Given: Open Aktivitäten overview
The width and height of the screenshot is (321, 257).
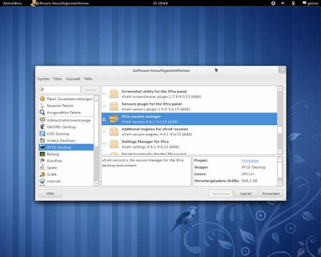Looking at the screenshot, I should [x=12, y=3].
